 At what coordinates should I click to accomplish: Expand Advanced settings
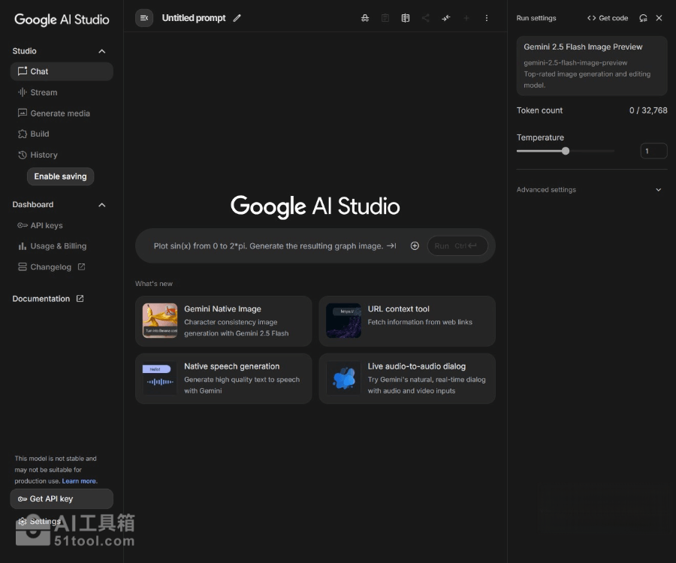[x=658, y=190]
